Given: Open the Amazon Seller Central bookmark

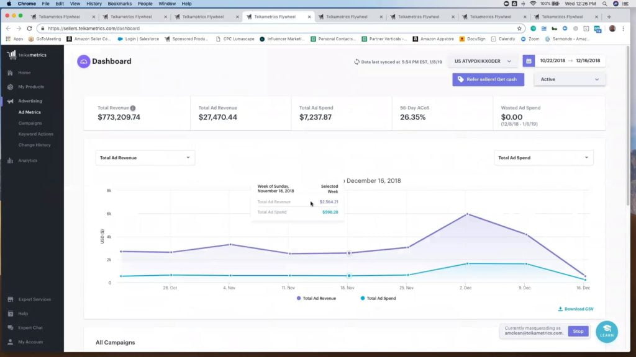Looking at the screenshot, I should [x=89, y=39].
